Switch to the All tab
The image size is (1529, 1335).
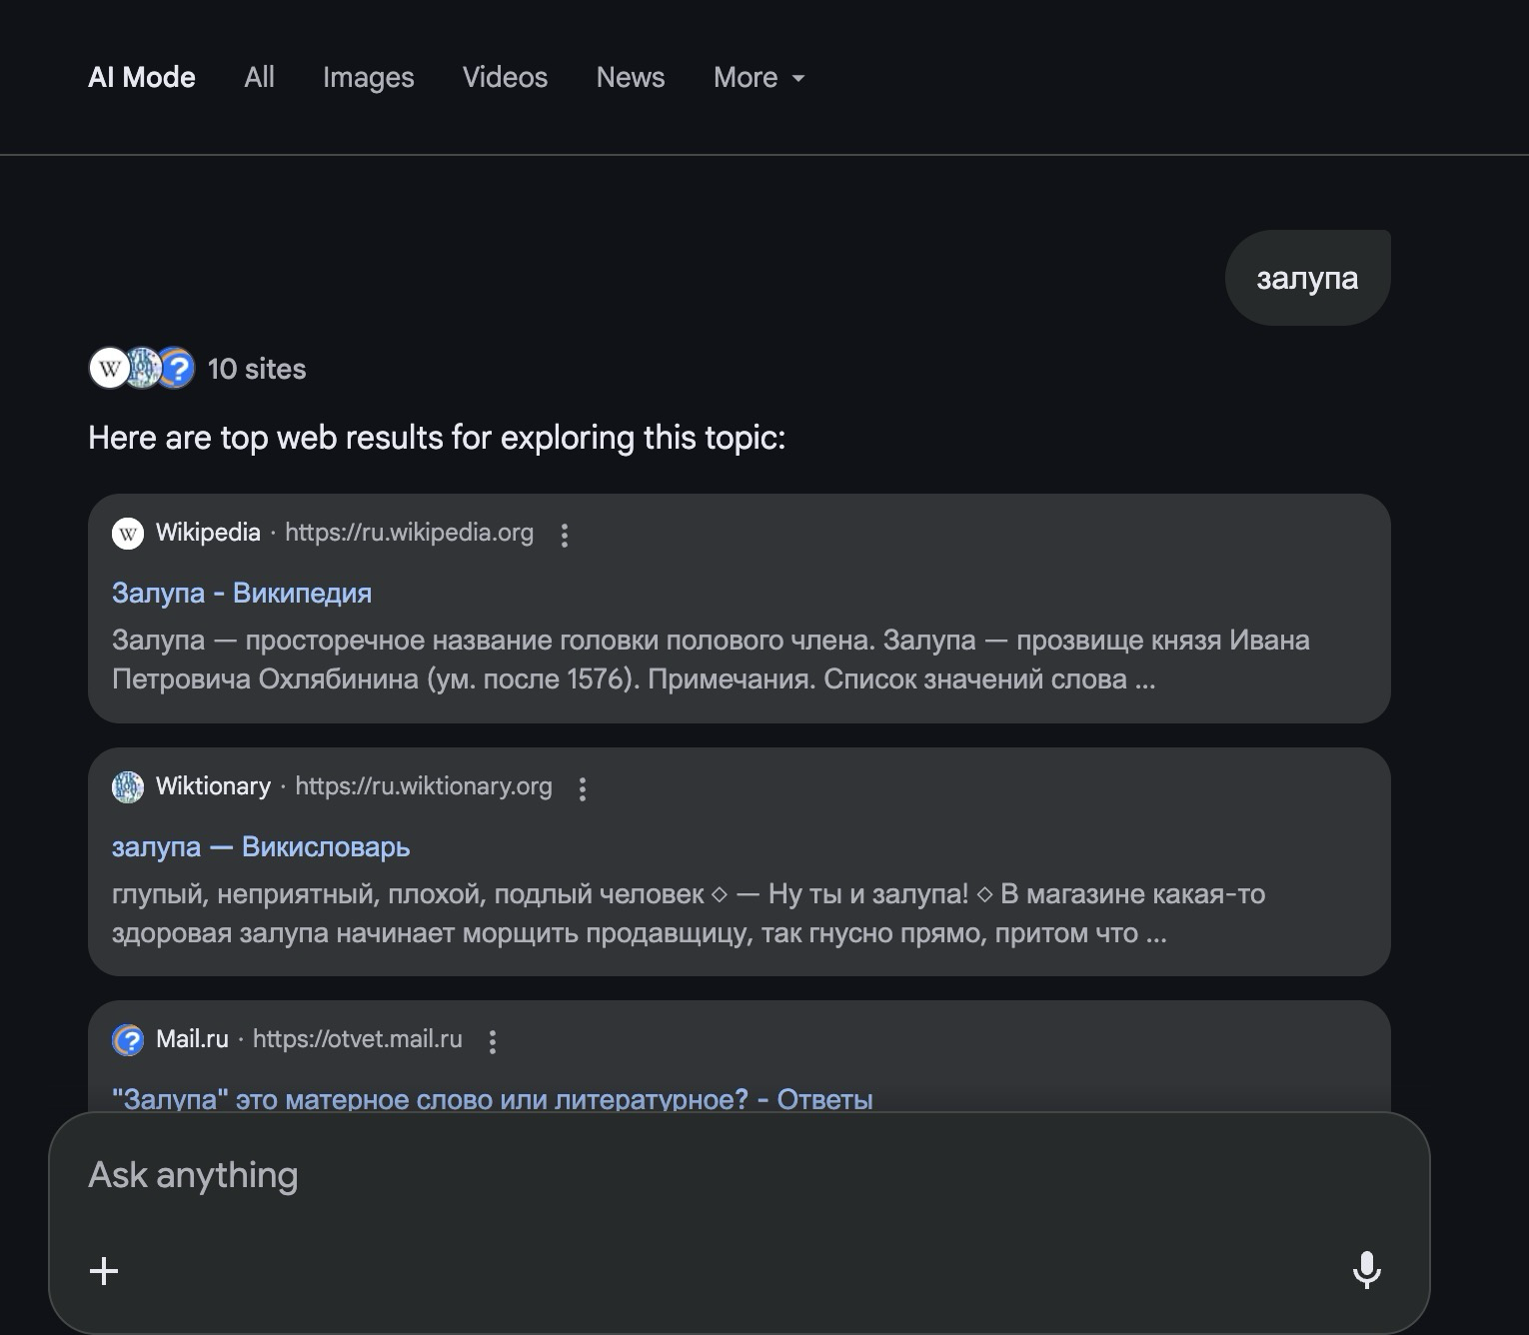(259, 78)
